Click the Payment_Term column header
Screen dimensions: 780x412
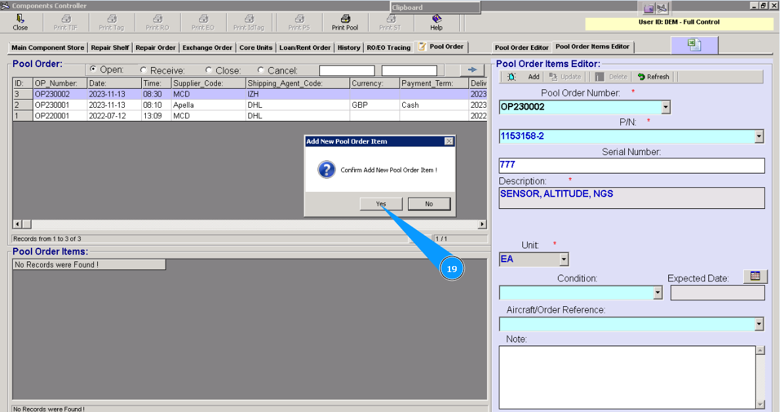coord(434,83)
